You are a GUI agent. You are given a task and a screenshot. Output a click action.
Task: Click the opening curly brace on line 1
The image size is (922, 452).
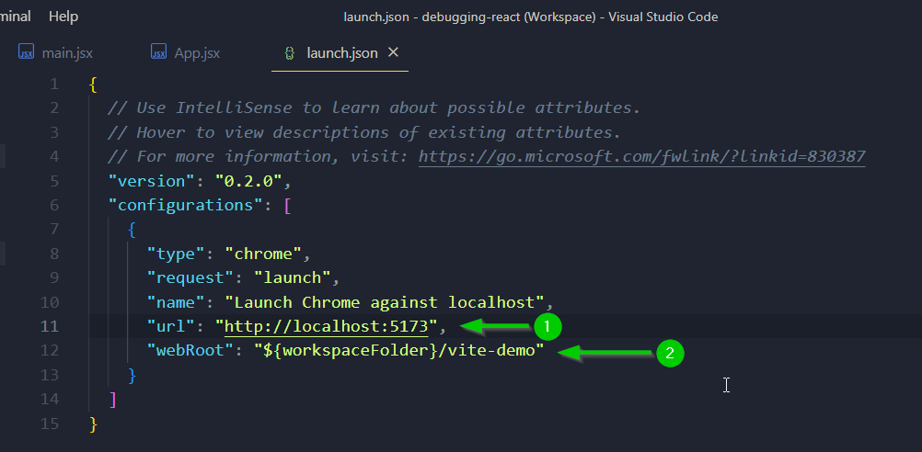point(92,84)
